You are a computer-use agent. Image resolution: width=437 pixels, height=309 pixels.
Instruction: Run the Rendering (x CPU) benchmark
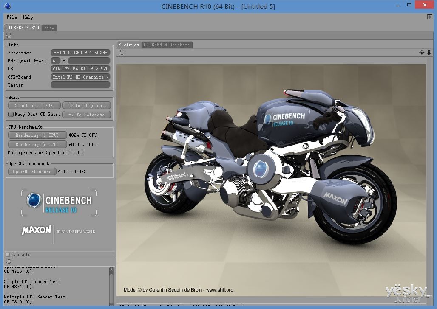(x=37, y=144)
